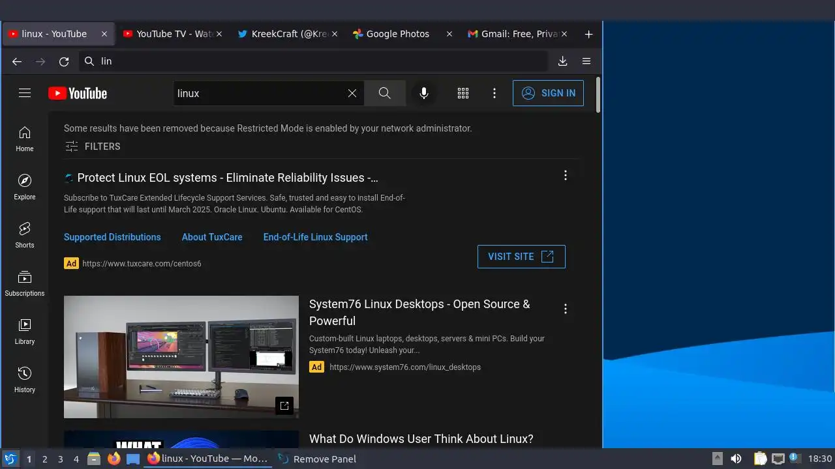Viewport: 835px width, 469px height.
Task: Open volume control in system tray
Action: coord(736,459)
